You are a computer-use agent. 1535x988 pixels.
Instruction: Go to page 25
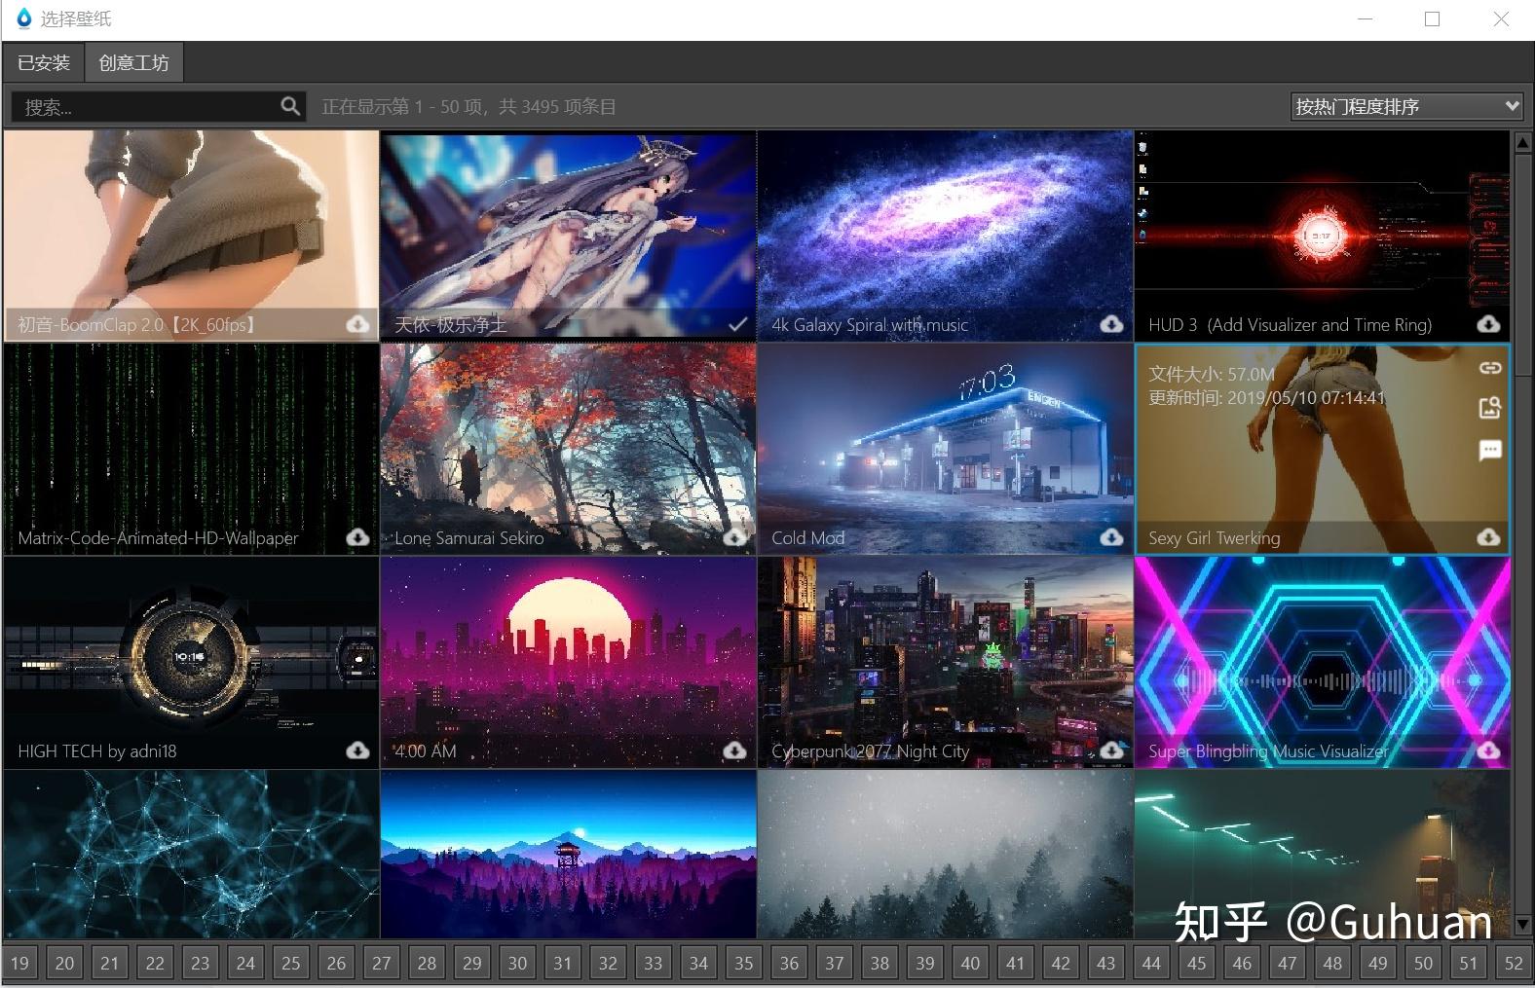pos(290,963)
